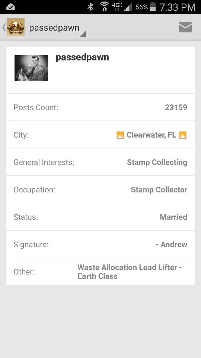Screen dimensions: 201x358
Task: Tap the sun icon after Clearwater, FL
Action: (x=183, y=135)
